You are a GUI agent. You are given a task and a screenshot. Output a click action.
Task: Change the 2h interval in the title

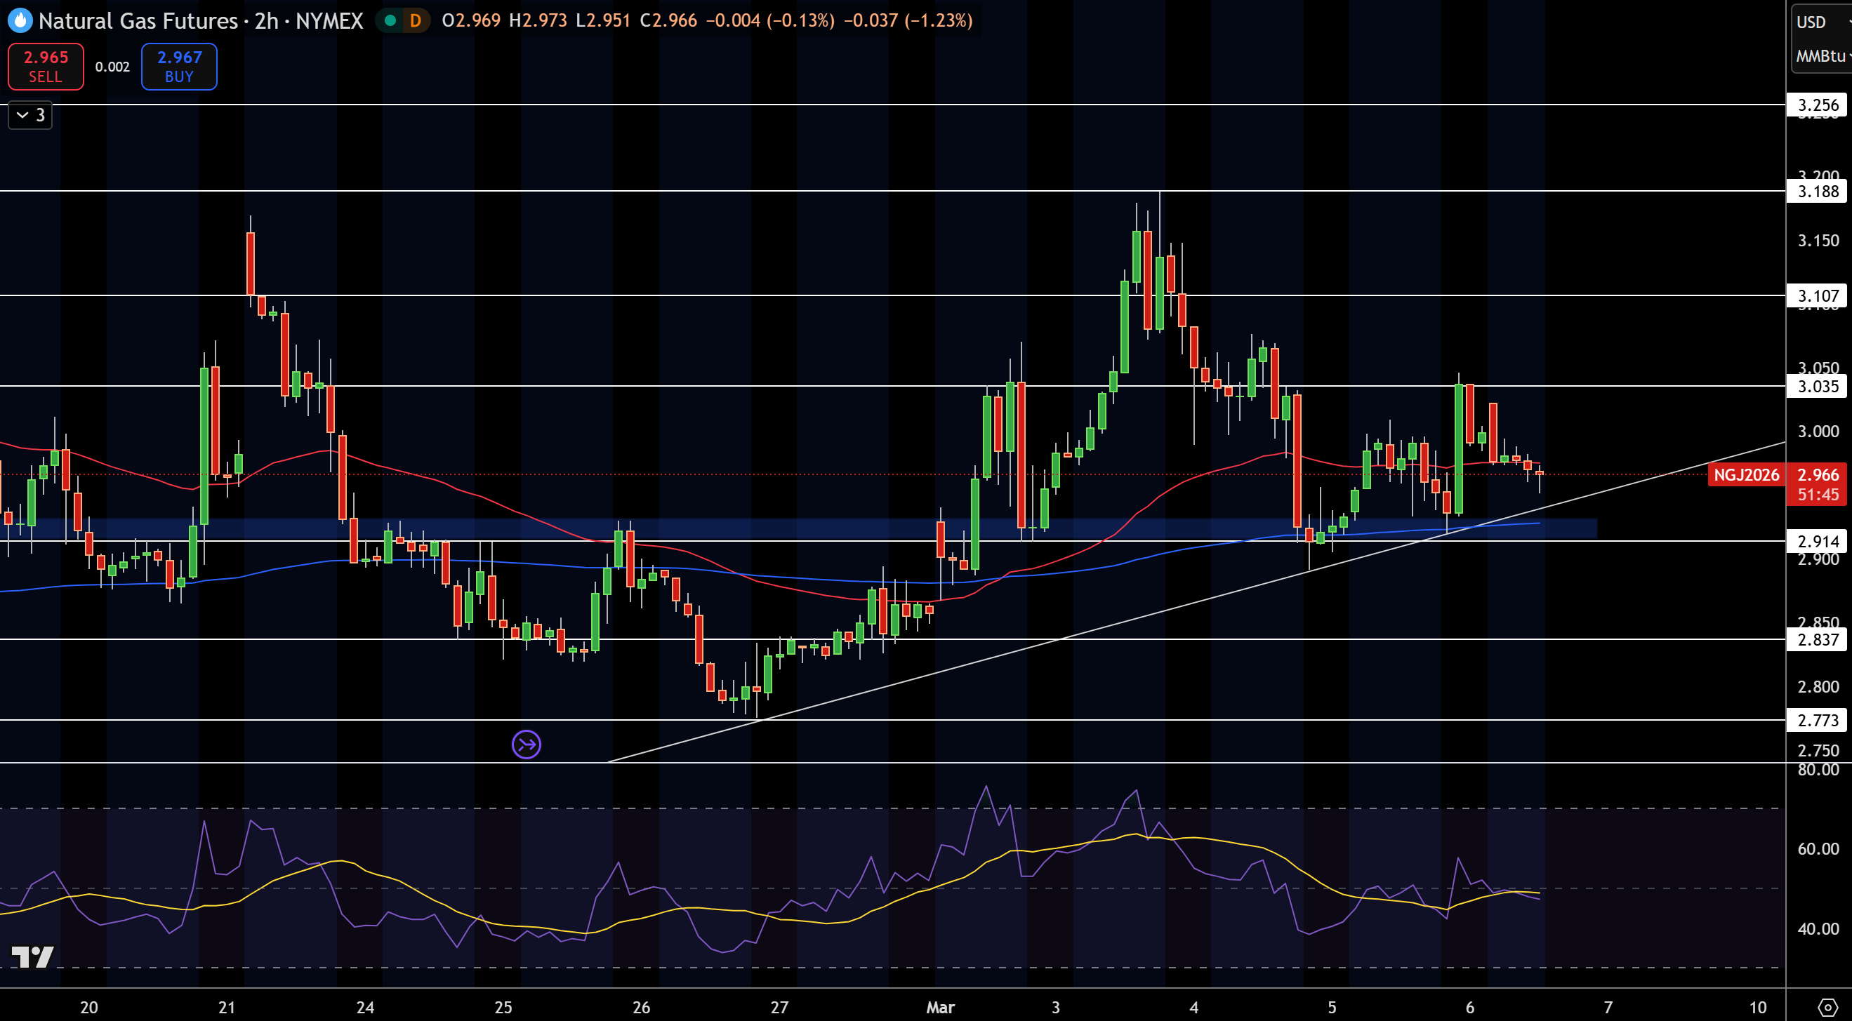(x=267, y=21)
